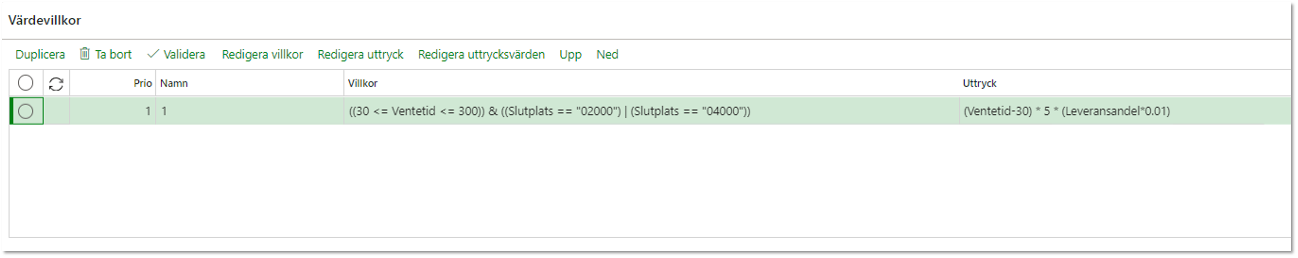Viewport: 1298px width, 258px height.
Task: Click the Namn cell of row 1
Action: point(249,111)
